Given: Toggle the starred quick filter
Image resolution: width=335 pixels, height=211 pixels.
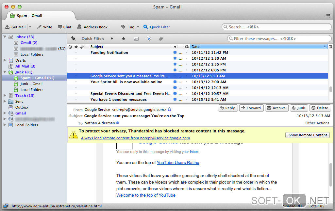Looking at the screenshot, I should click(x=124, y=38).
